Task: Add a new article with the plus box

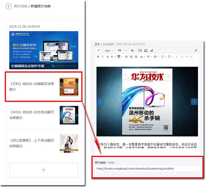Action: (43, 170)
